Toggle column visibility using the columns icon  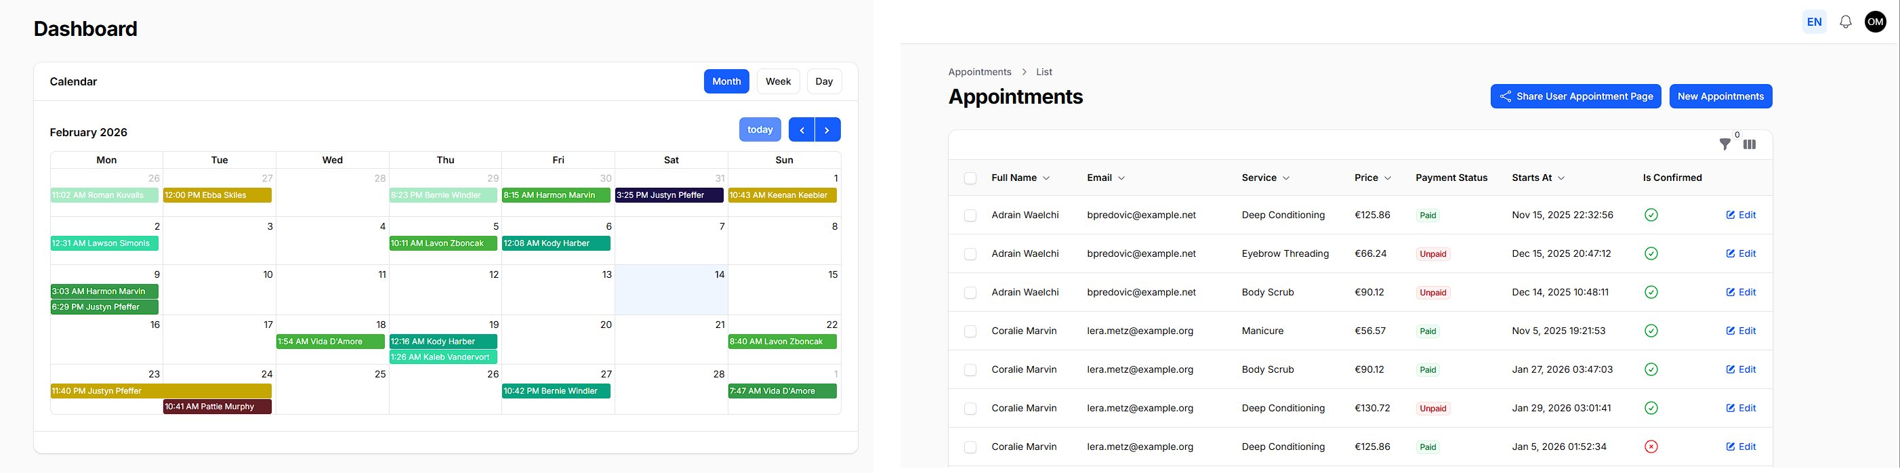(x=1750, y=144)
